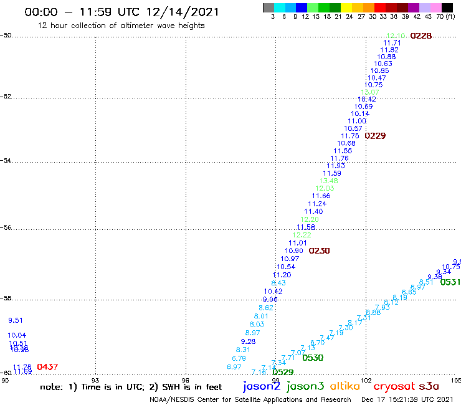The width and height of the screenshot is (461, 405).
Task: Click wave height value 11.00
Action: (357, 121)
